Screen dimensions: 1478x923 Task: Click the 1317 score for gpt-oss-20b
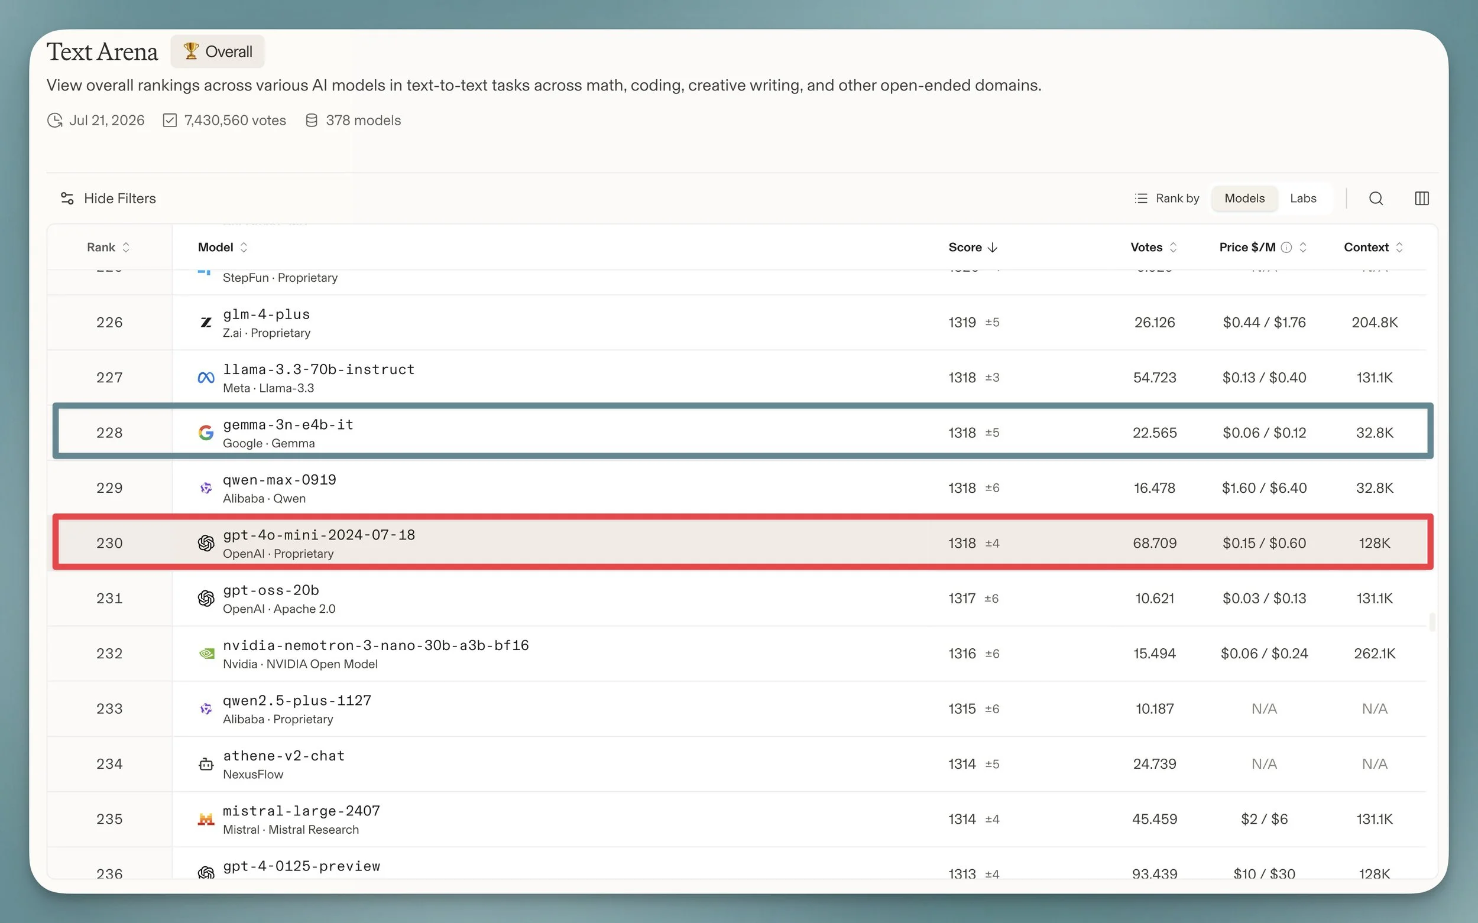click(x=962, y=598)
